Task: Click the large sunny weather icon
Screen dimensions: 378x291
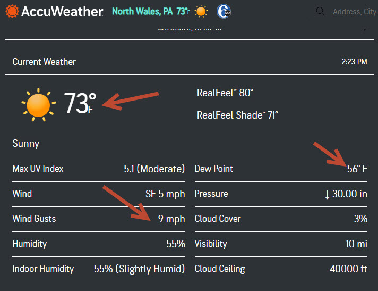Action: [x=38, y=104]
